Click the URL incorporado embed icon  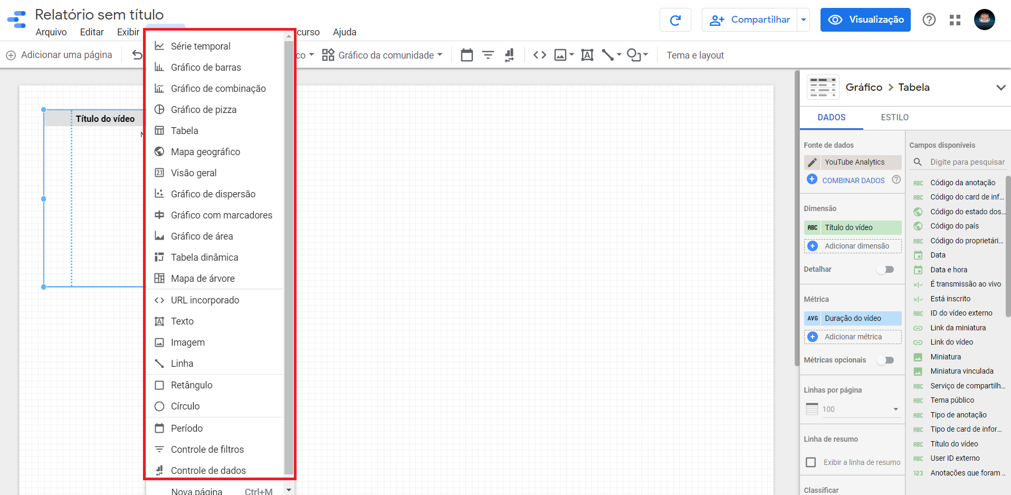539,54
